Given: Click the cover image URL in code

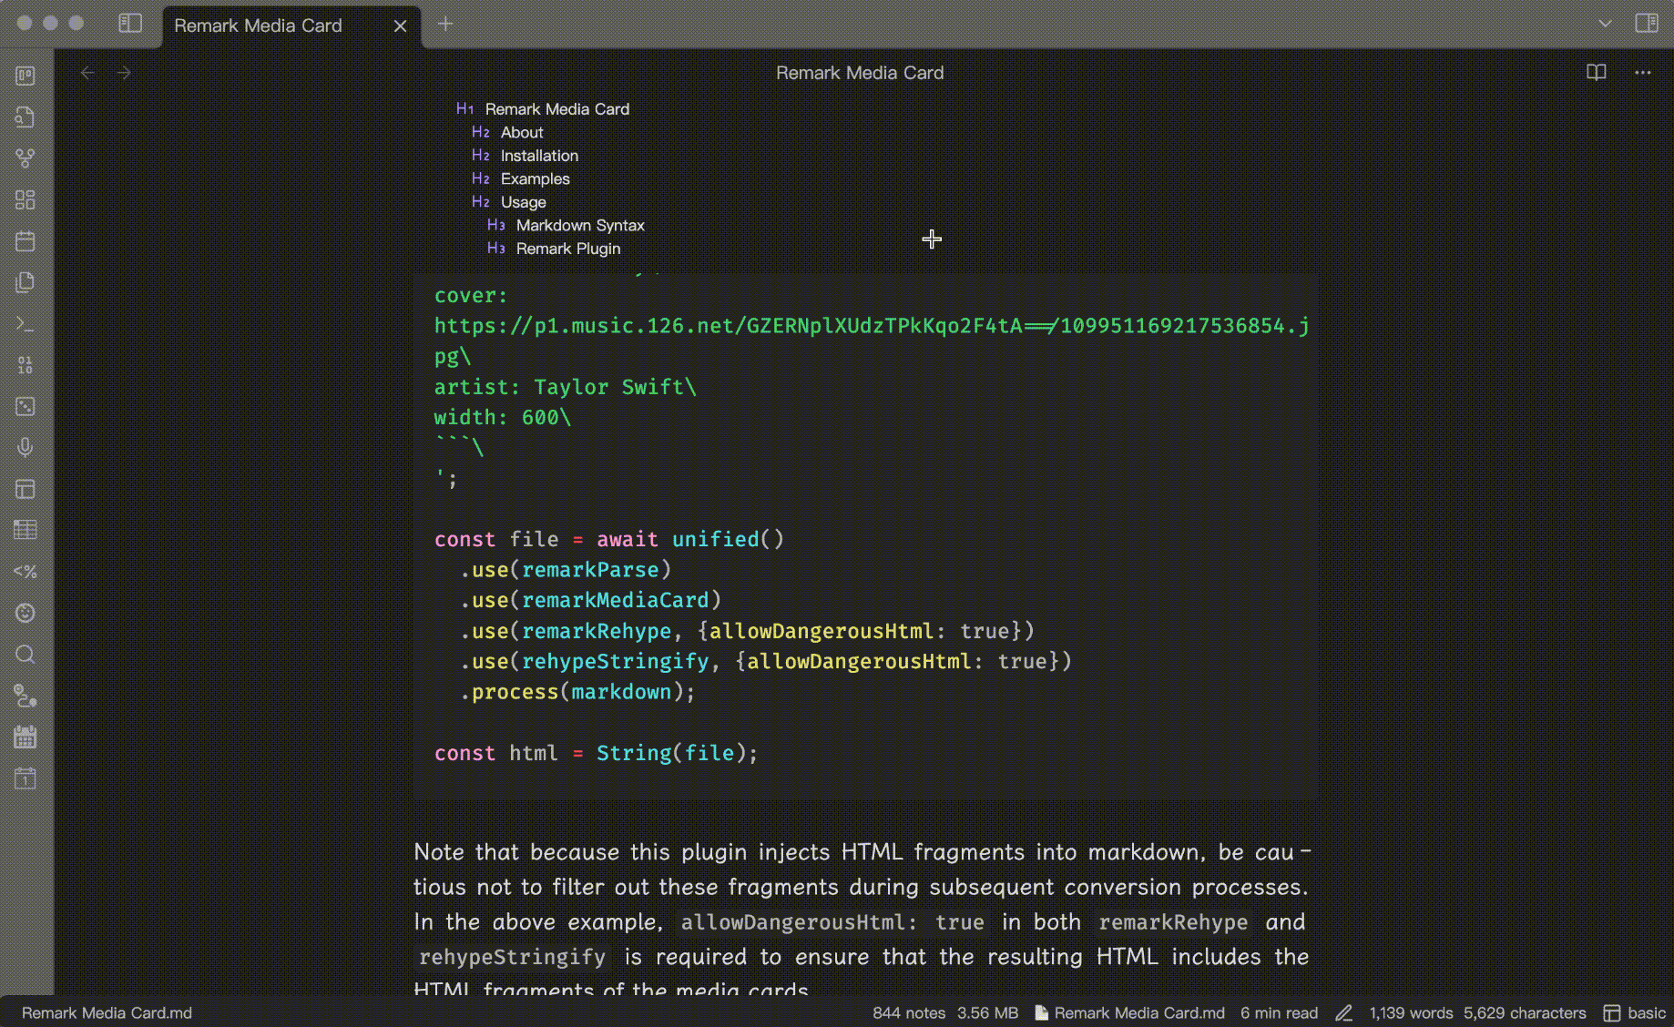Looking at the screenshot, I should pos(872,326).
